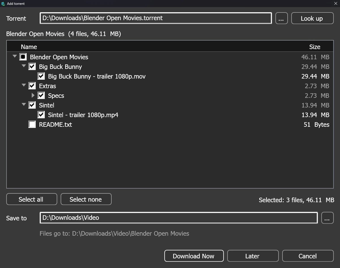Select the Sintel folder name
Image resolution: width=340 pixels, height=268 pixels.
tap(46, 105)
